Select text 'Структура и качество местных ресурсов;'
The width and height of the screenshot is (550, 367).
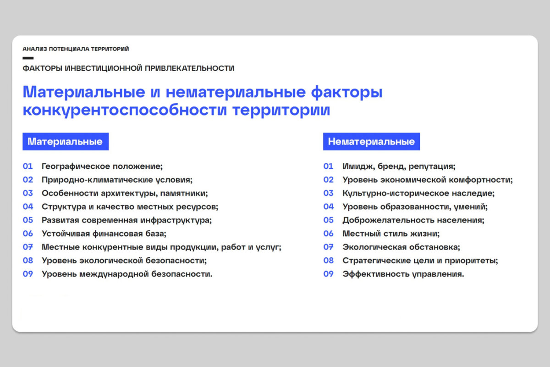(130, 207)
